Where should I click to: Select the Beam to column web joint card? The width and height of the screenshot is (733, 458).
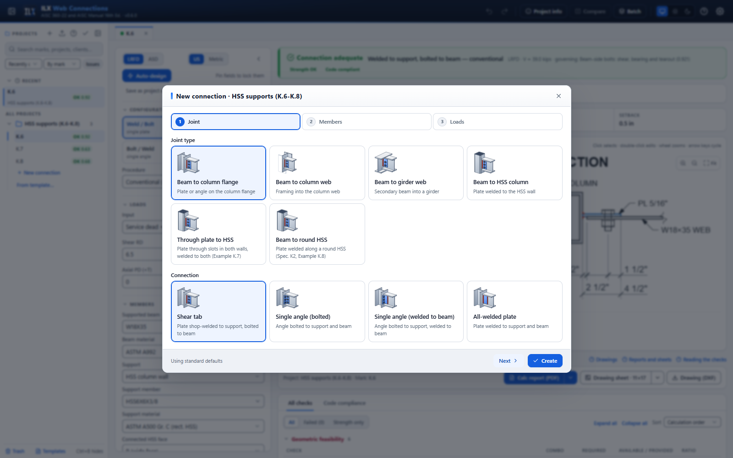click(317, 173)
